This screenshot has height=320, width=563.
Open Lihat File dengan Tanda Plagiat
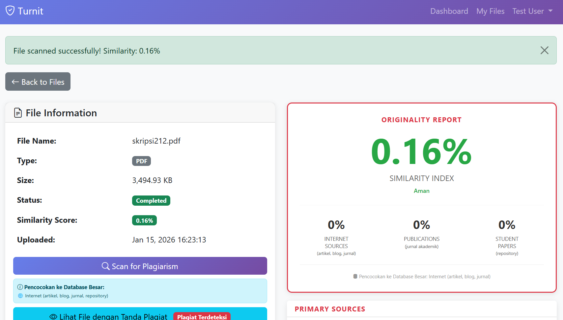[113, 316]
